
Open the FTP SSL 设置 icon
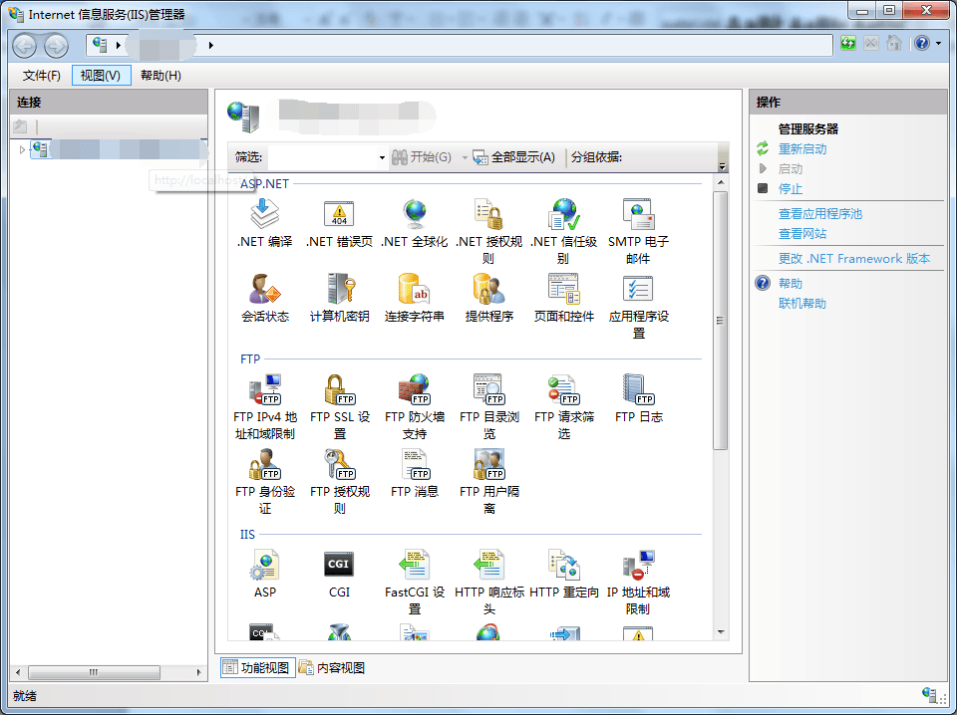pyautogui.click(x=339, y=389)
